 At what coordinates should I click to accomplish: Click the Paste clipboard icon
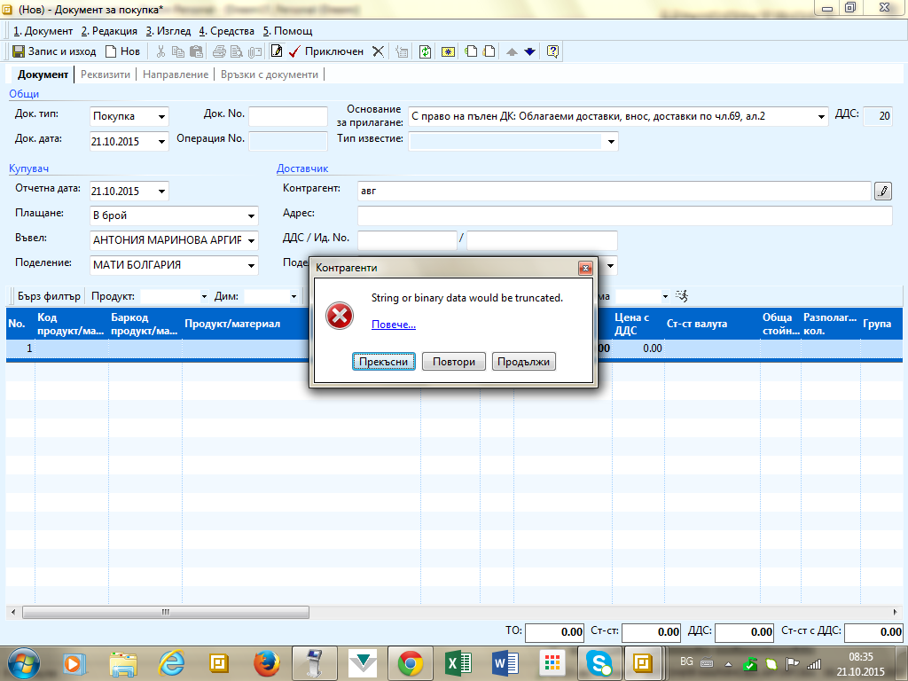point(197,51)
